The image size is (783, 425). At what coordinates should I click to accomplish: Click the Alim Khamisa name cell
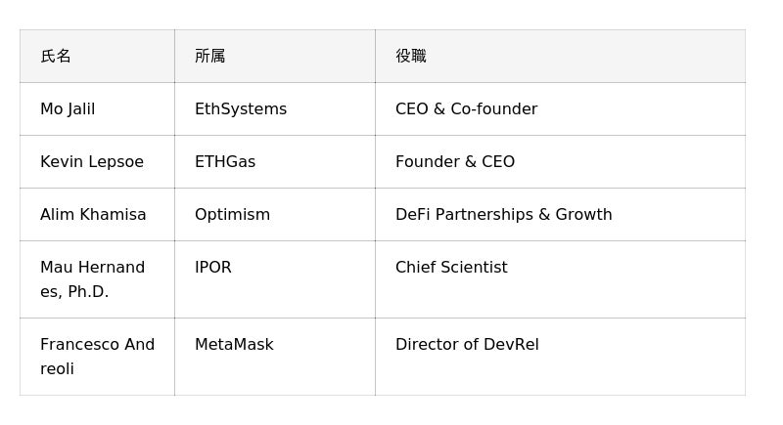(97, 214)
